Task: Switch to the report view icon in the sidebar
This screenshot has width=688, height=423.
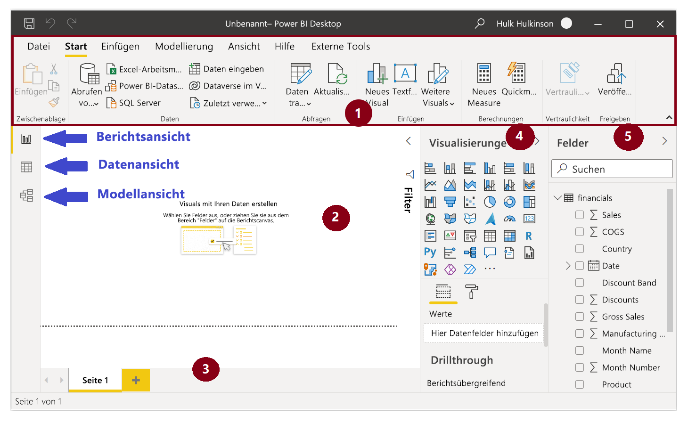Action: click(26, 139)
